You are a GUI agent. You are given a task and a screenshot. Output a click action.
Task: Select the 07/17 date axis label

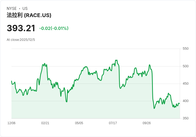(x=113, y=123)
